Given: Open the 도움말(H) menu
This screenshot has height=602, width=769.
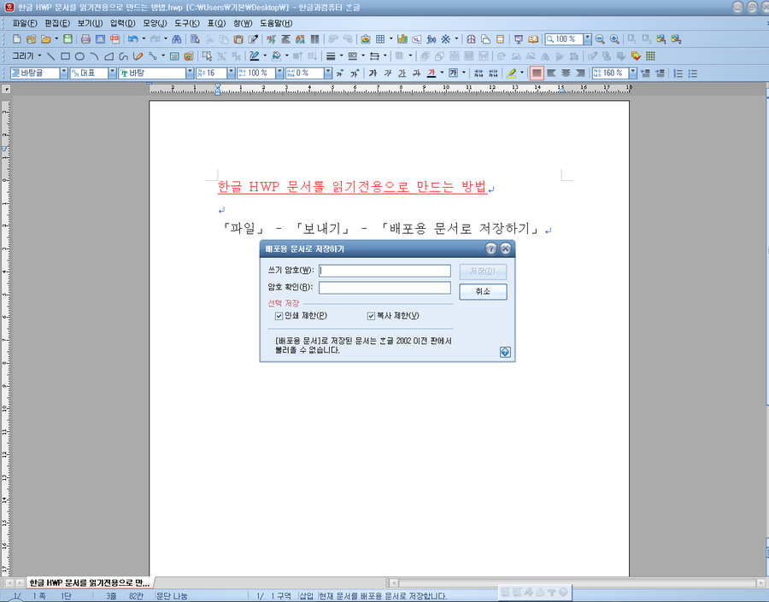Looking at the screenshot, I should (276, 23).
